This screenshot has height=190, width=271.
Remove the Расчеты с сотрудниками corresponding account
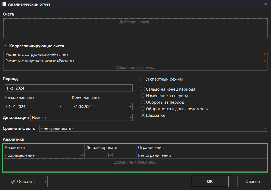(x=264, y=54)
